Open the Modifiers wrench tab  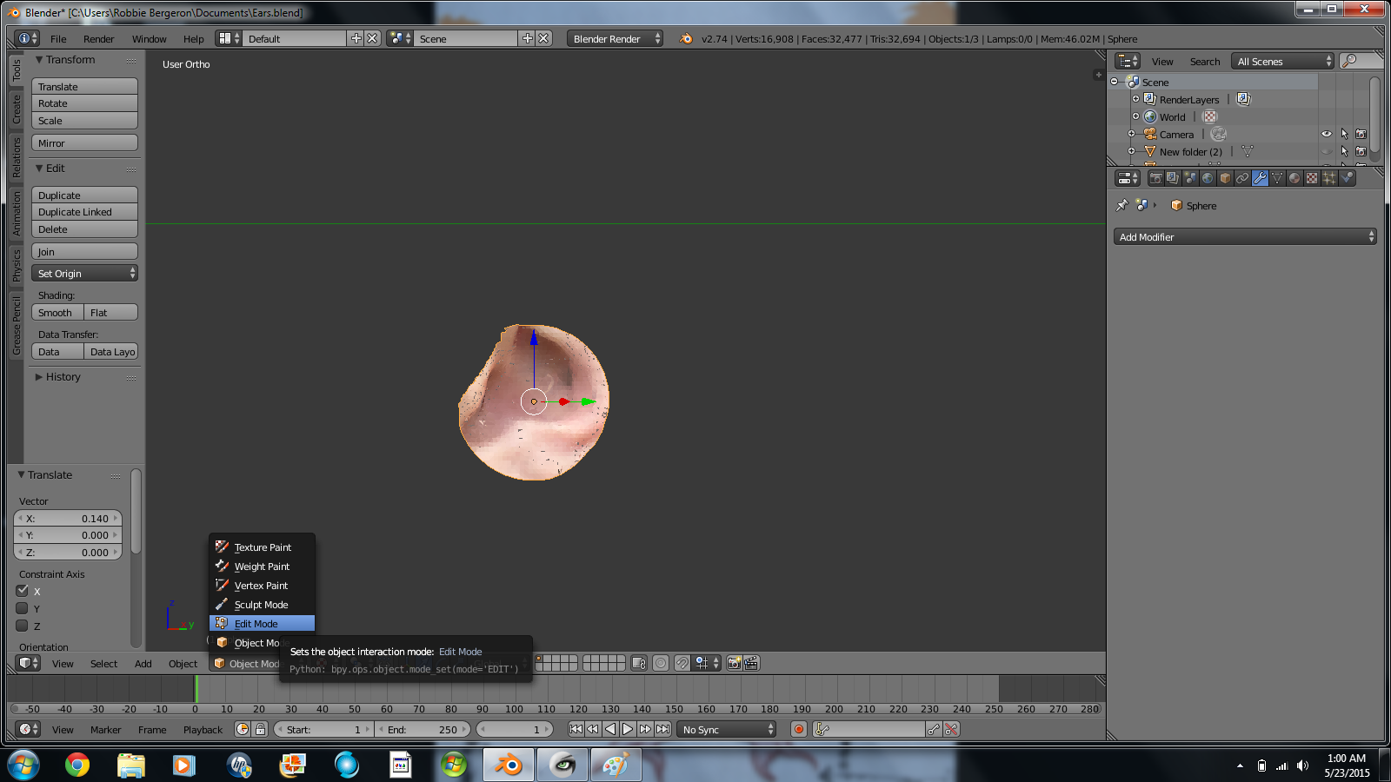[1260, 178]
